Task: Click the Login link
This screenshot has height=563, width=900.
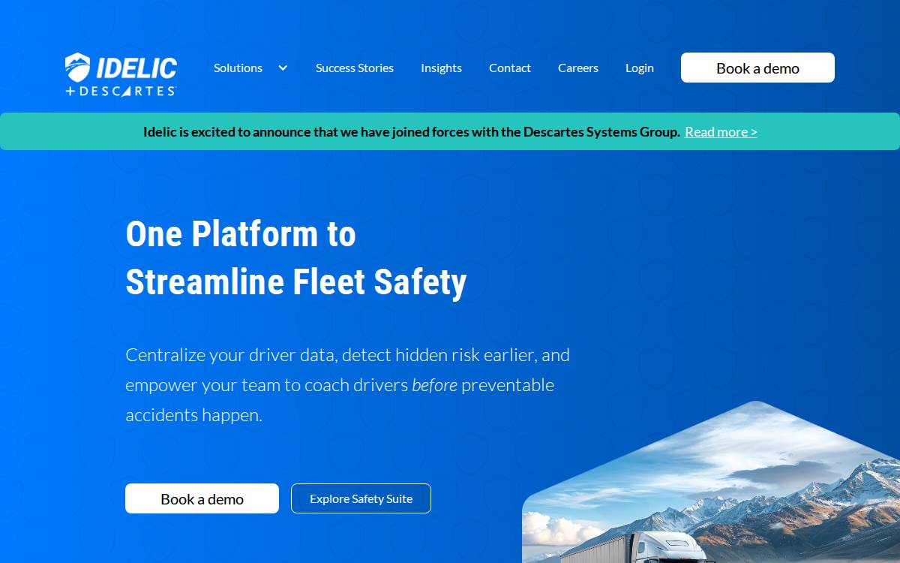Action: 640,68
